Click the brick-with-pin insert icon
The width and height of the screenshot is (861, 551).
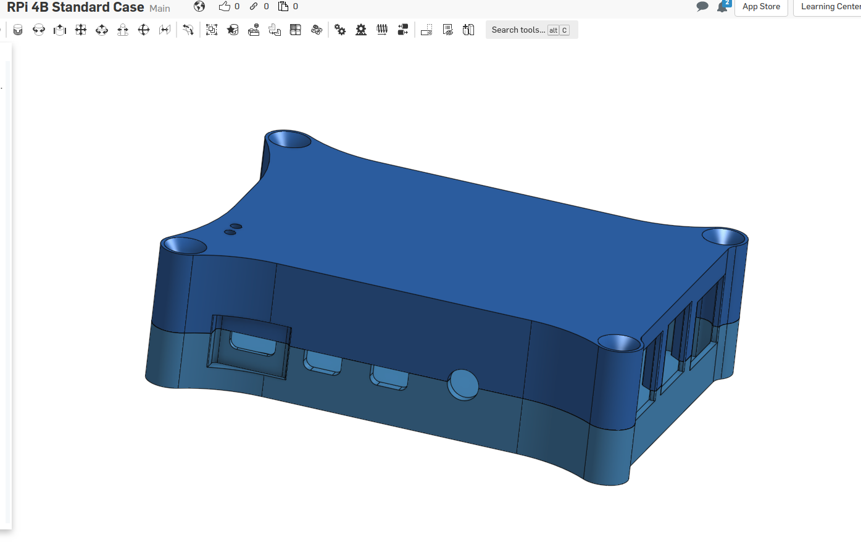[x=254, y=30]
